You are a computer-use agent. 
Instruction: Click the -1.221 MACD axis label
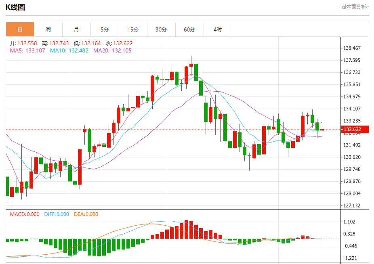[x=349, y=258]
